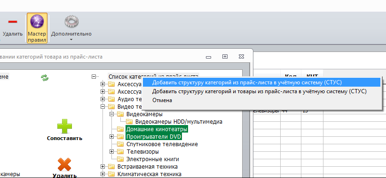
Task: Click the Сопоставить label button
Action: point(64,138)
